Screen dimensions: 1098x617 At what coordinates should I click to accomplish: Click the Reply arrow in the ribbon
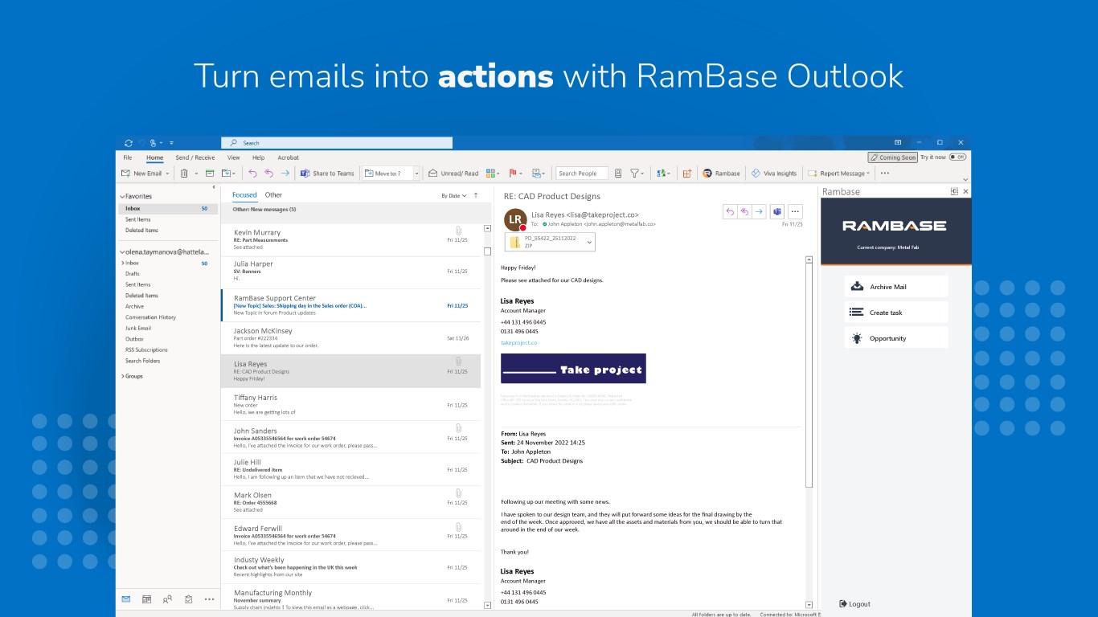pyautogui.click(x=252, y=173)
